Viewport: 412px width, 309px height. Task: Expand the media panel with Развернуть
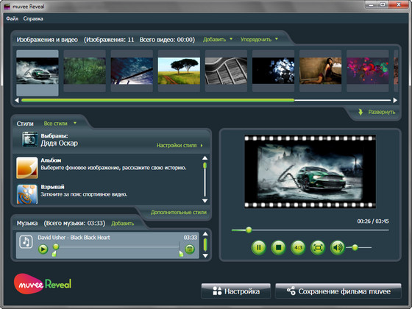(377, 112)
